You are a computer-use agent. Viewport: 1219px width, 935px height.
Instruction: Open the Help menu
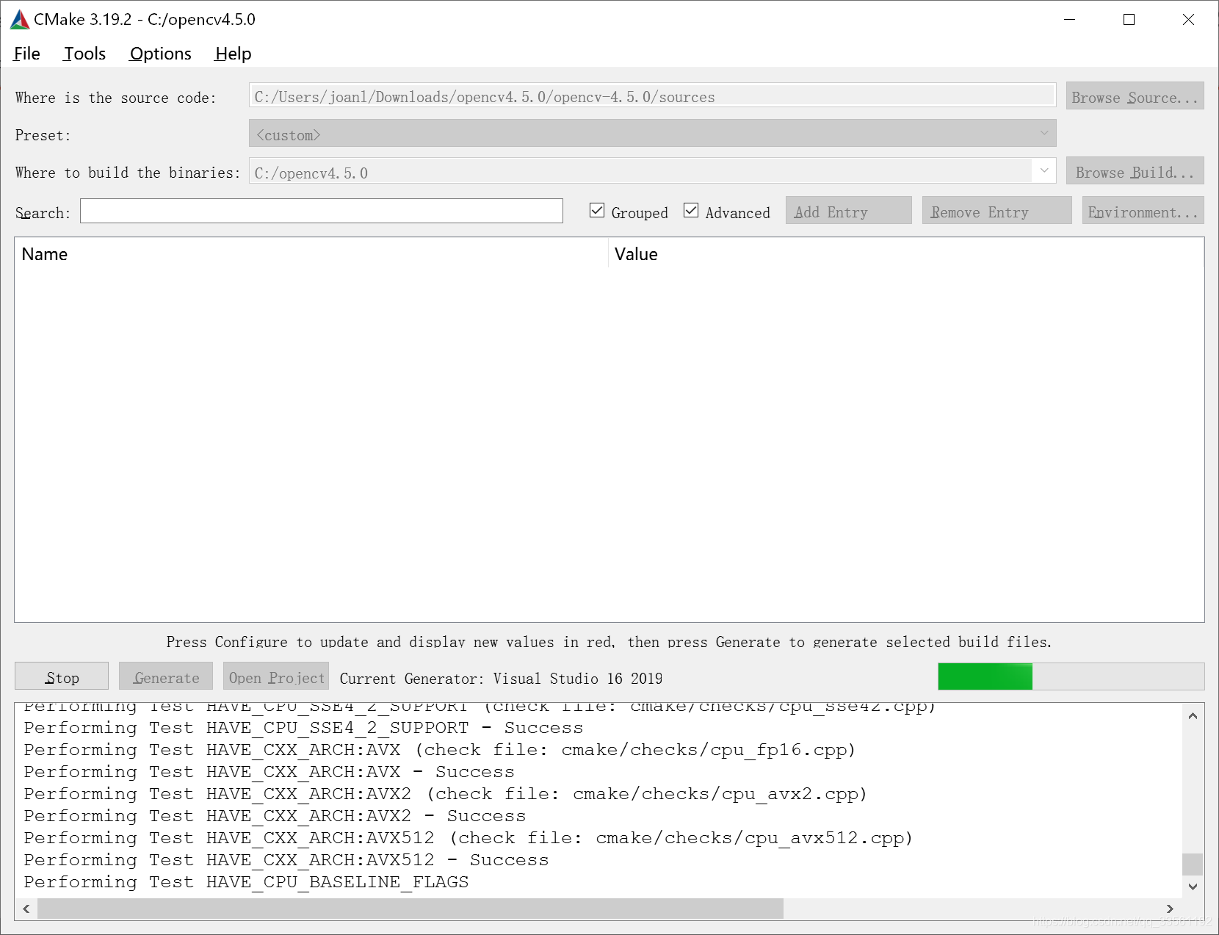pyautogui.click(x=231, y=53)
